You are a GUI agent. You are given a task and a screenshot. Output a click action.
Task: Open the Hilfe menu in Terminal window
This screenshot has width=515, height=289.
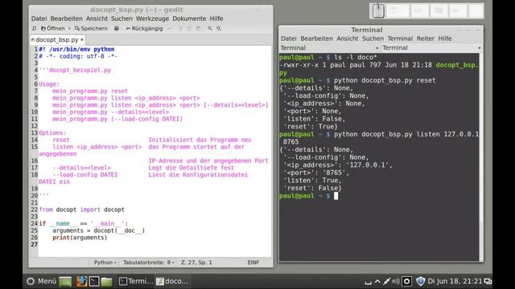[445, 39]
